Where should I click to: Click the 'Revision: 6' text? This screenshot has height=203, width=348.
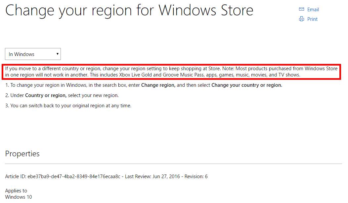tap(196, 177)
